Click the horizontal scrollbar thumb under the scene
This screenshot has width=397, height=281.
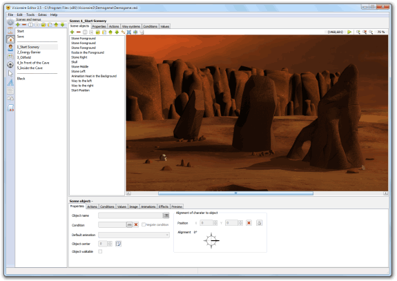(x=235, y=193)
